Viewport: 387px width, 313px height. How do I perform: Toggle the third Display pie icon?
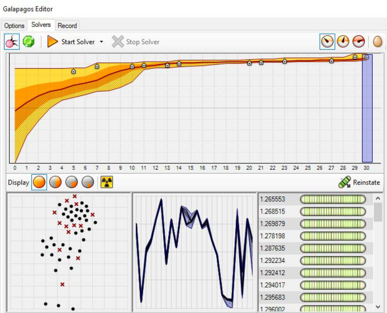72,182
